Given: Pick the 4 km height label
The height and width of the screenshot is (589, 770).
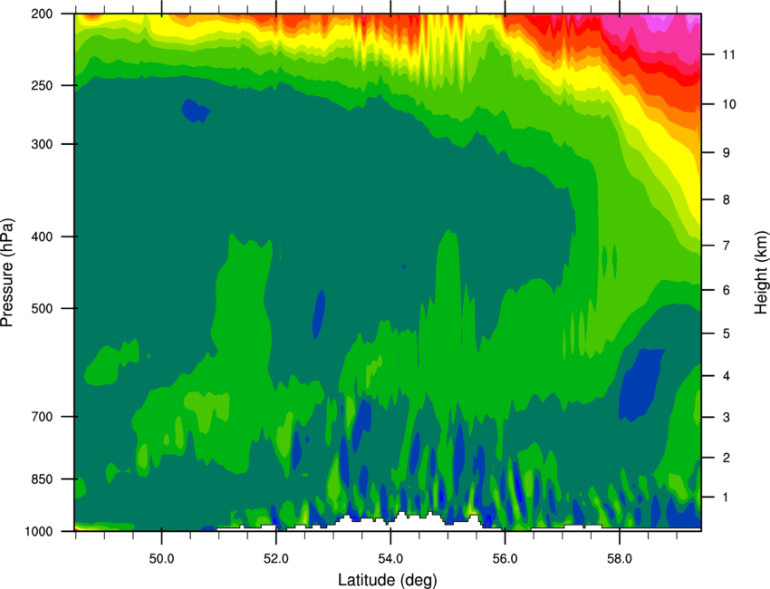Looking at the screenshot, I should click(726, 376).
